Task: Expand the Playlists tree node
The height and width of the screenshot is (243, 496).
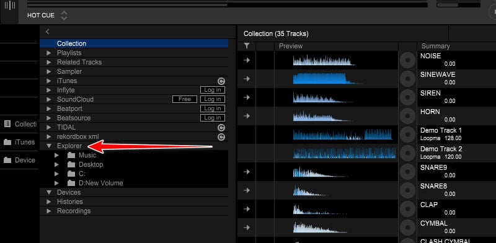Action: coord(49,53)
